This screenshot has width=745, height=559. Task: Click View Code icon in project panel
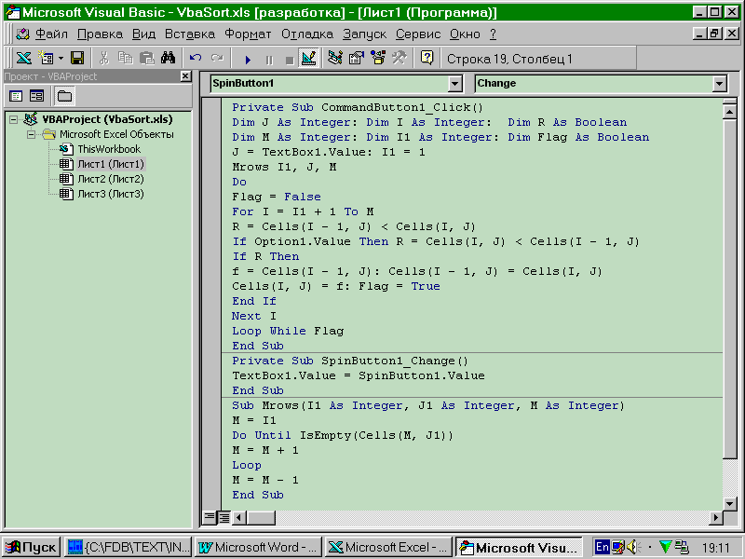16,96
